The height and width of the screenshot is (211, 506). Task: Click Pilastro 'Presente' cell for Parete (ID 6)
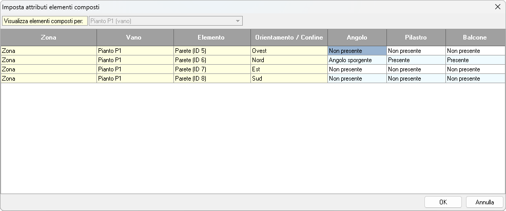[416, 60]
